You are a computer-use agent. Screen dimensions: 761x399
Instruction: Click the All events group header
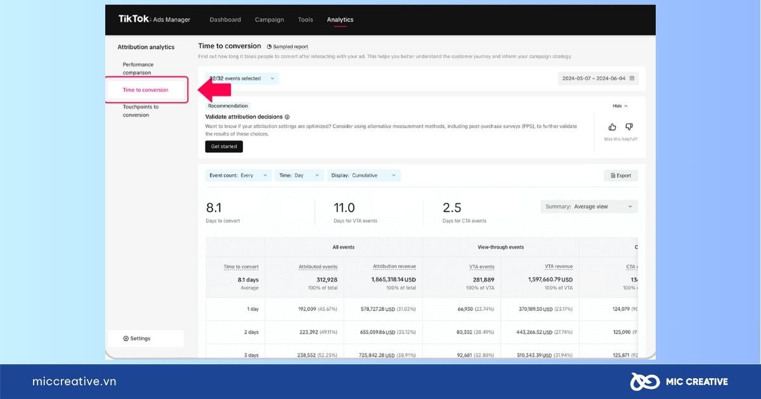pyautogui.click(x=344, y=247)
